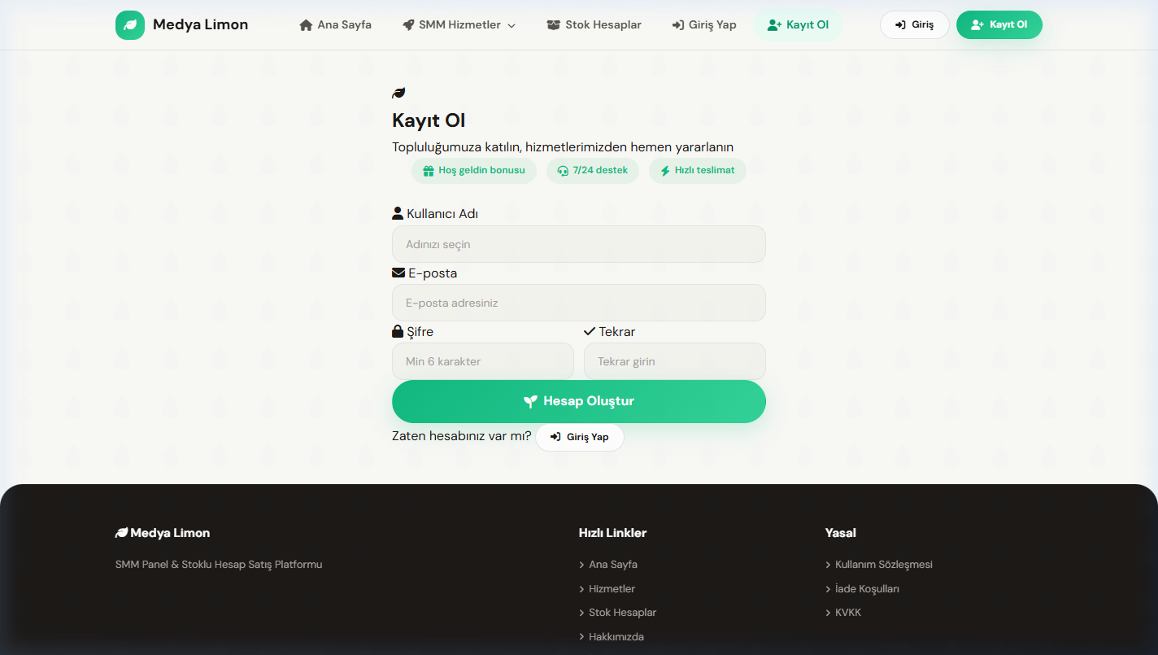Click the envelope icon beside E-posta label
This screenshot has height=655, width=1158.
pyautogui.click(x=398, y=273)
